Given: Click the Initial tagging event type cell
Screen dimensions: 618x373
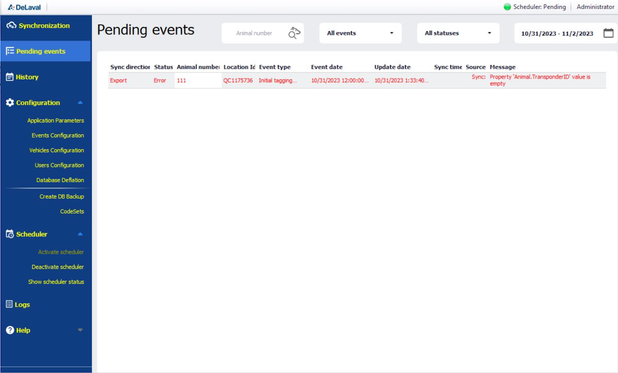Looking at the screenshot, I should [x=278, y=80].
